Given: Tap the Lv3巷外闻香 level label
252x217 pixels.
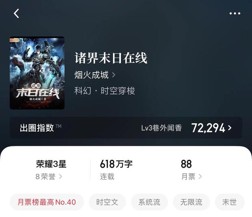Looking at the screenshot, I should [x=161, y=128].
